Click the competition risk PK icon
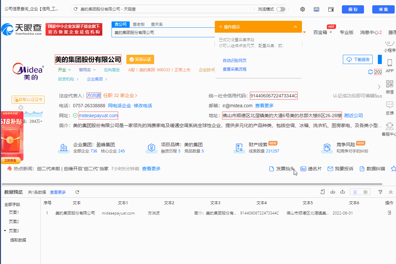Screen dimensions: 396x264 [327, 148]
